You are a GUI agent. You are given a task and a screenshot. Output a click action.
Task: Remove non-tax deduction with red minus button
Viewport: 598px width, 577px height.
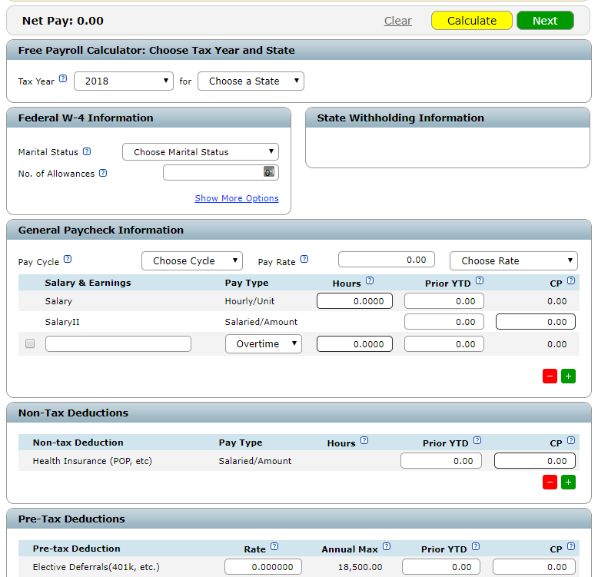550,482
